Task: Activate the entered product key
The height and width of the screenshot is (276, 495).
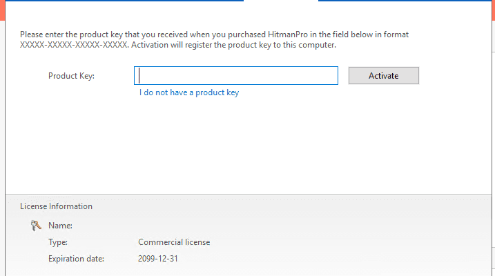Action: click(x=384, y=76)
